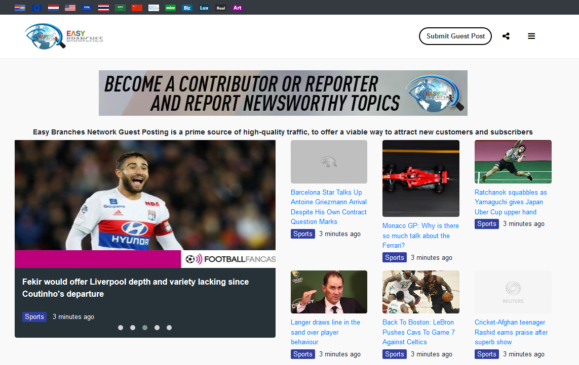Image resolution: width=579 pixels, height=365 pixels.
Task: Click the Submit Guest Post button
Action: point(455,36)
